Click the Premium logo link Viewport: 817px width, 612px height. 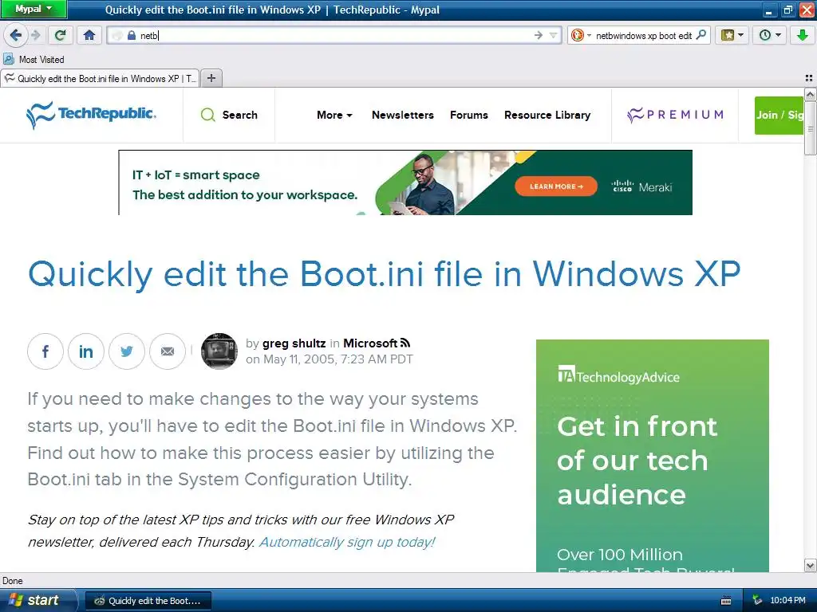(x=675, y=115)
